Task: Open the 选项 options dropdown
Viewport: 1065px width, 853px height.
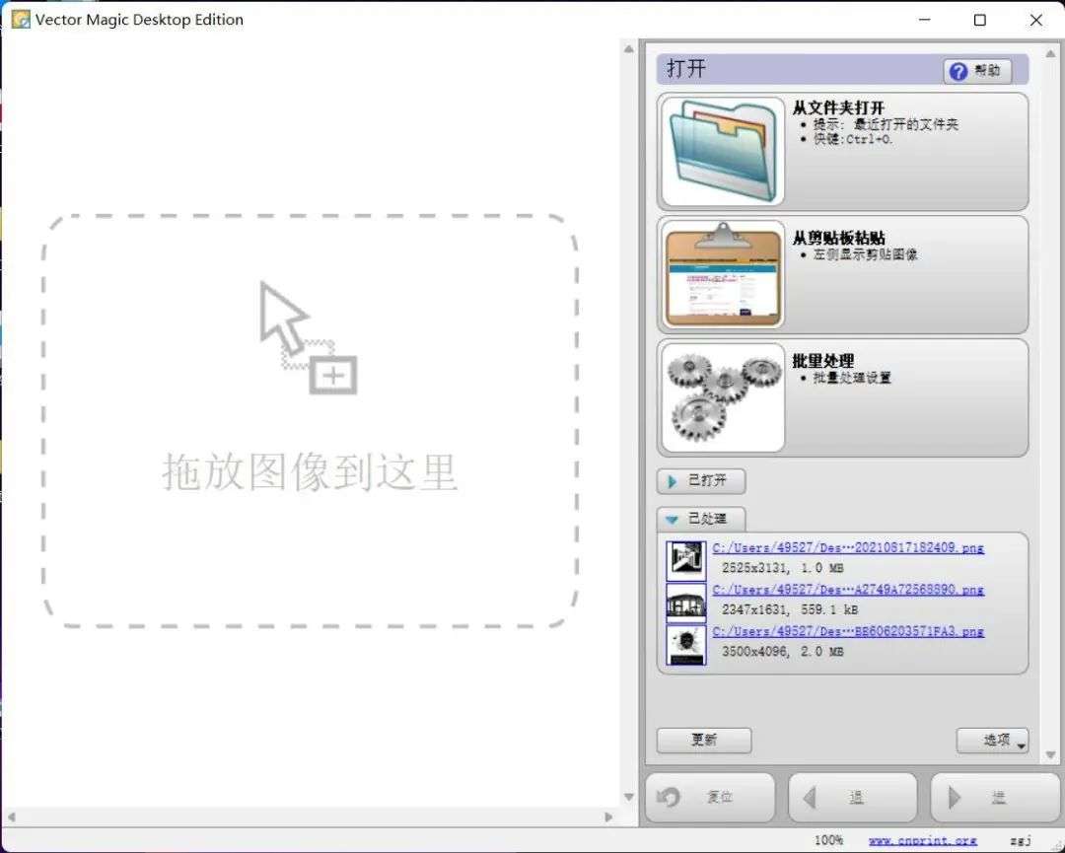Action: pyautogui.click(x=992, y=741)
